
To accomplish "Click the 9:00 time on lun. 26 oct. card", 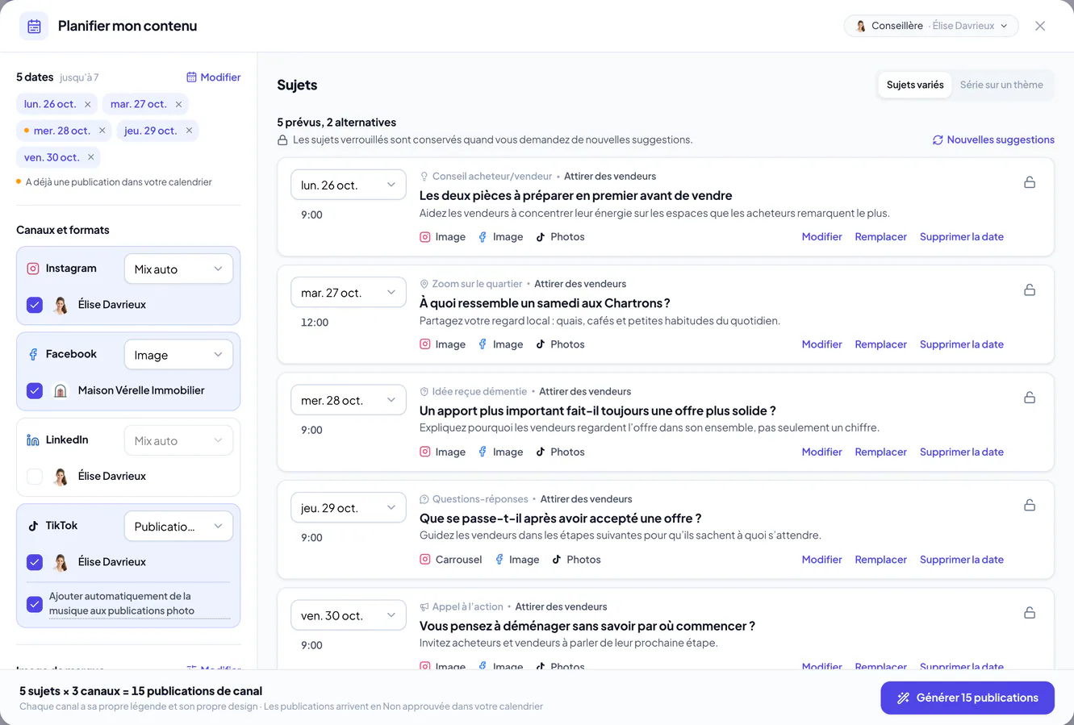I will (311, 215).
